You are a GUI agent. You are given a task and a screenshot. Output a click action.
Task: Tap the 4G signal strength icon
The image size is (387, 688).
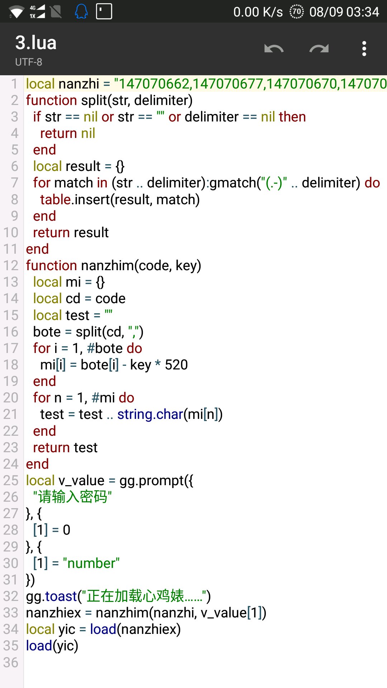click(x=37, y=11)
